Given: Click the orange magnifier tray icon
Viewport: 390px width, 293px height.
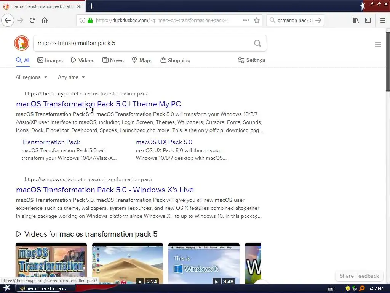Looking at the screenshot, I should point(362,288).
